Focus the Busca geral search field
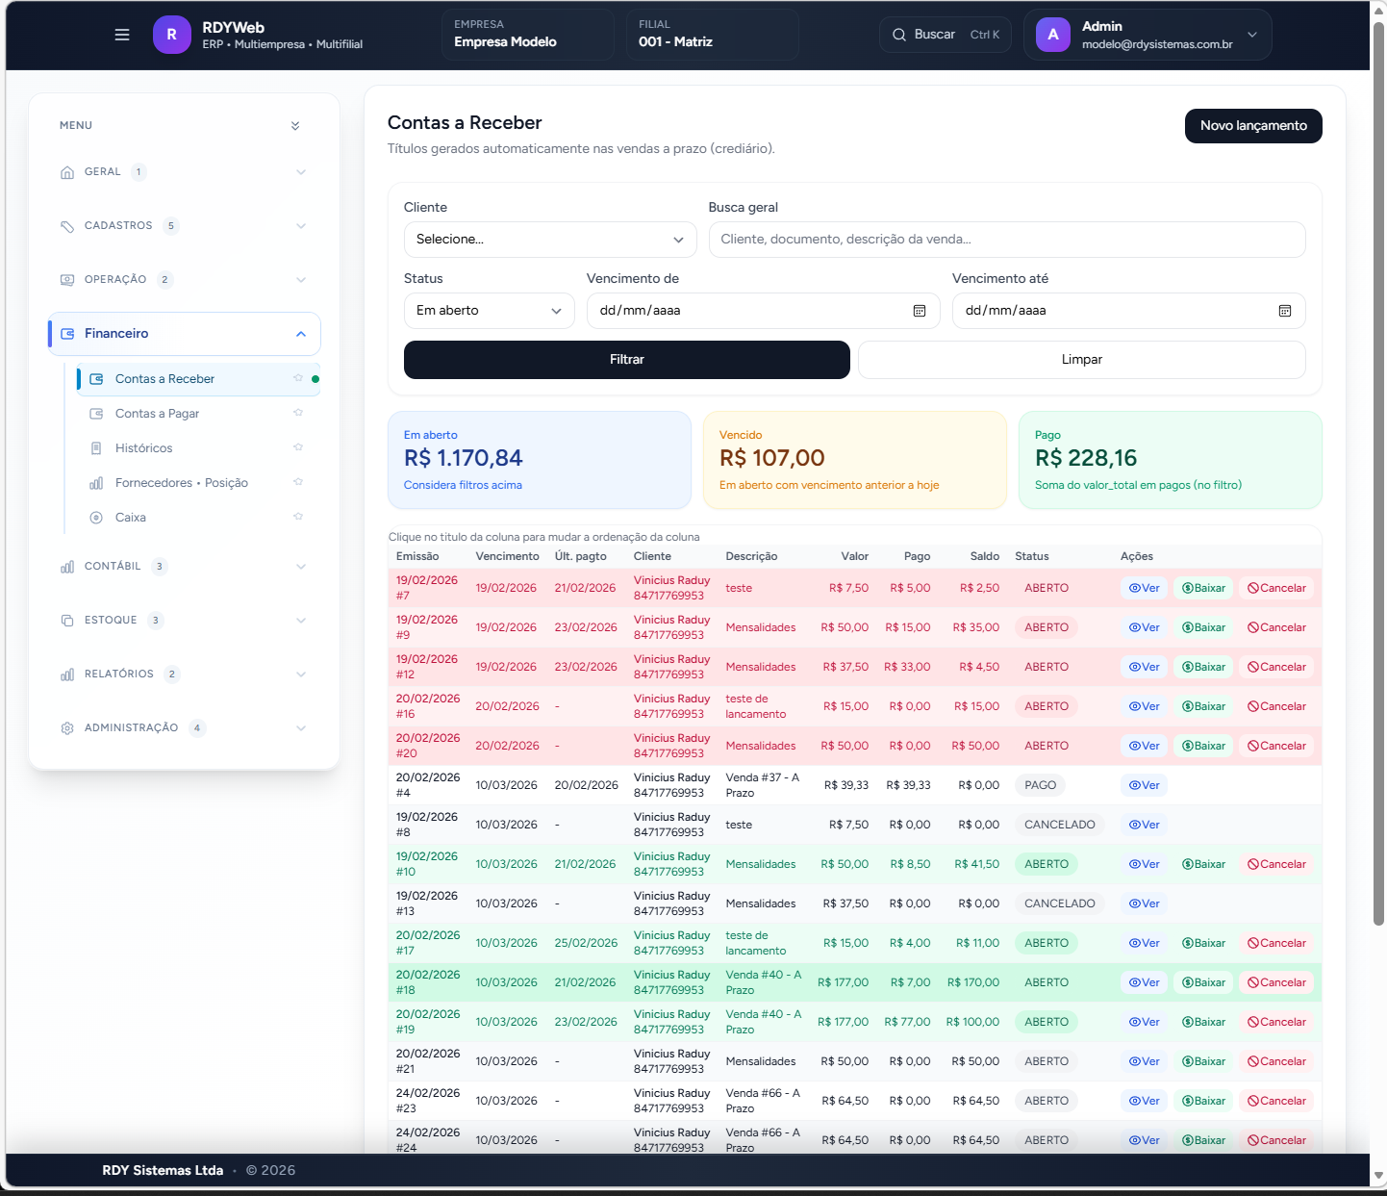Screen dimensions: 1387x1196 point(1006,240)
